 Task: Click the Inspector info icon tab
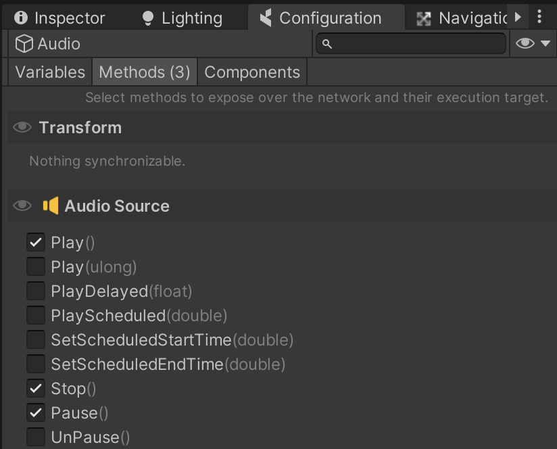click(21, 18)
